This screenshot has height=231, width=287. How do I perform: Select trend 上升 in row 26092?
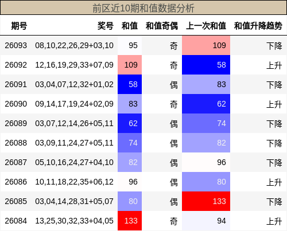click(274, 65)
